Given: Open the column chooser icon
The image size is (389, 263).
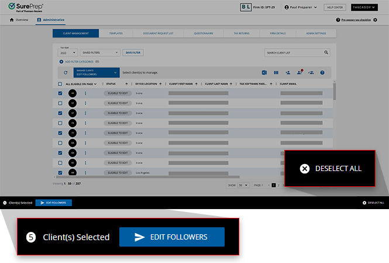Looking at the screenshot, I should [x=276, y=73].
